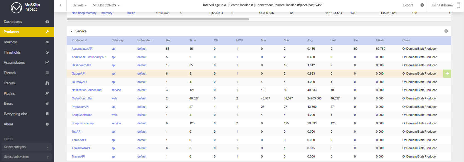Click the Dashboards gauge icon in sidebar
The width and height of the screenshot is (464, 162).
(47, 22)
